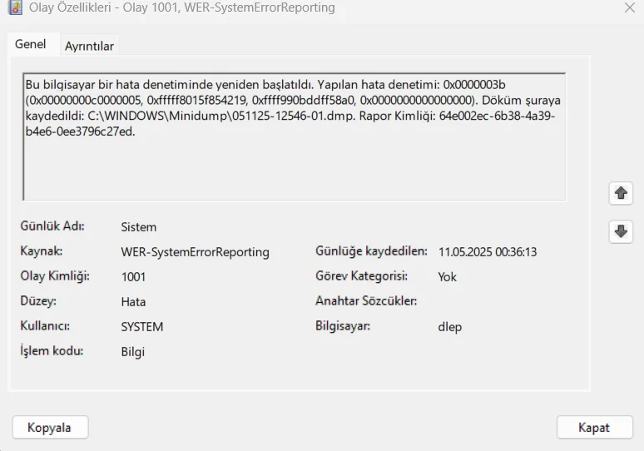Click the Günlüğe kaydedilen label
644x451 pixels.
click(371, 251)
